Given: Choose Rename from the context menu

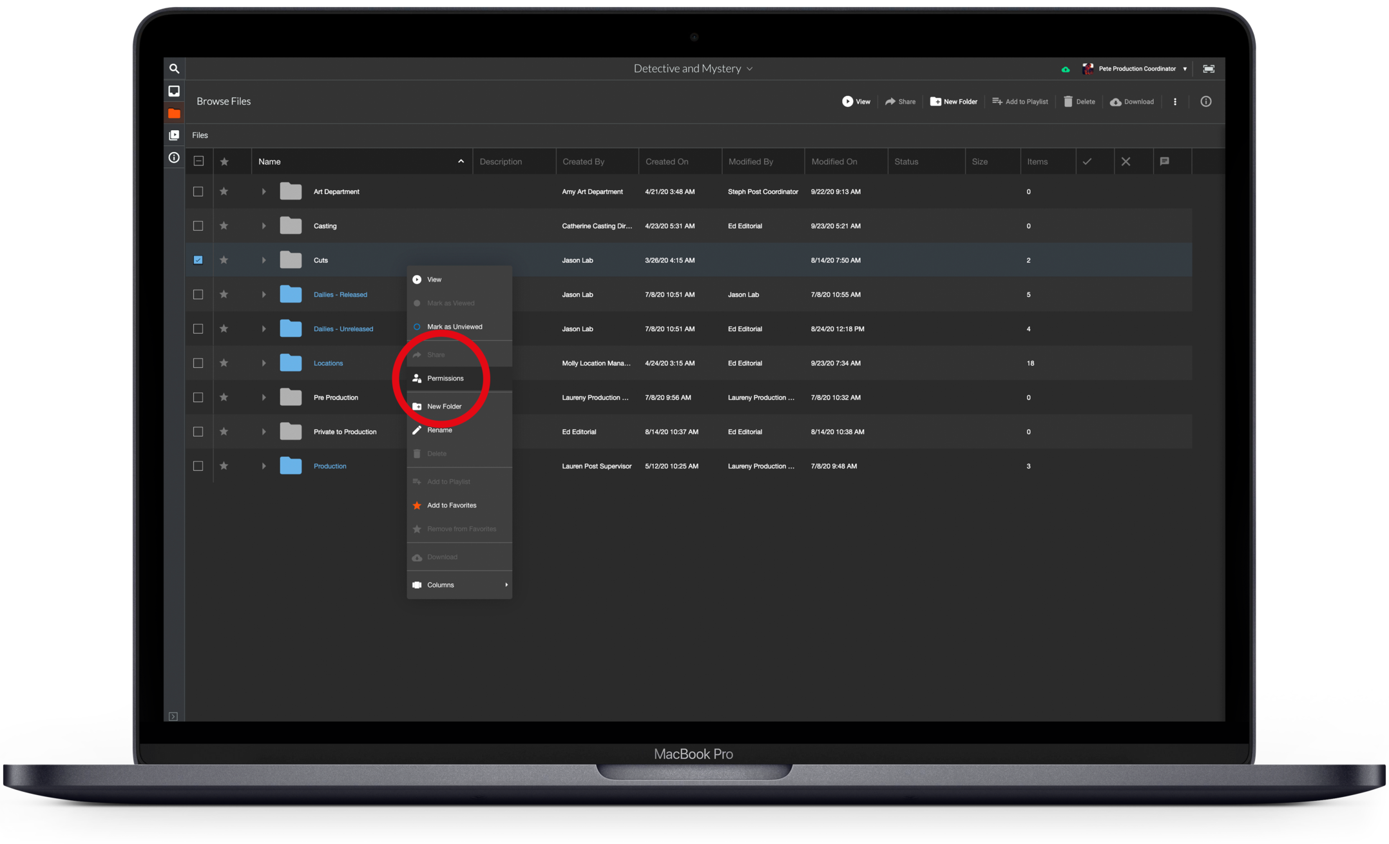Looking at the screenshot, I should click(439, 430).
